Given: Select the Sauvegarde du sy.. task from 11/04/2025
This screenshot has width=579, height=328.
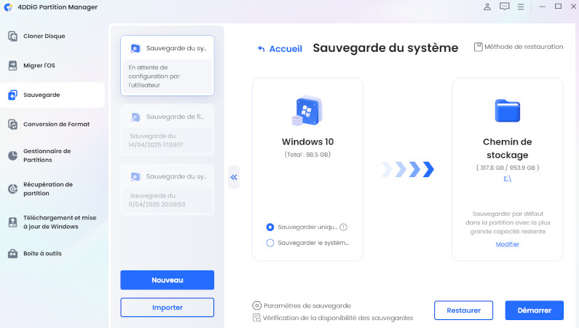Looking at the screenshot, I should point(168,189).
